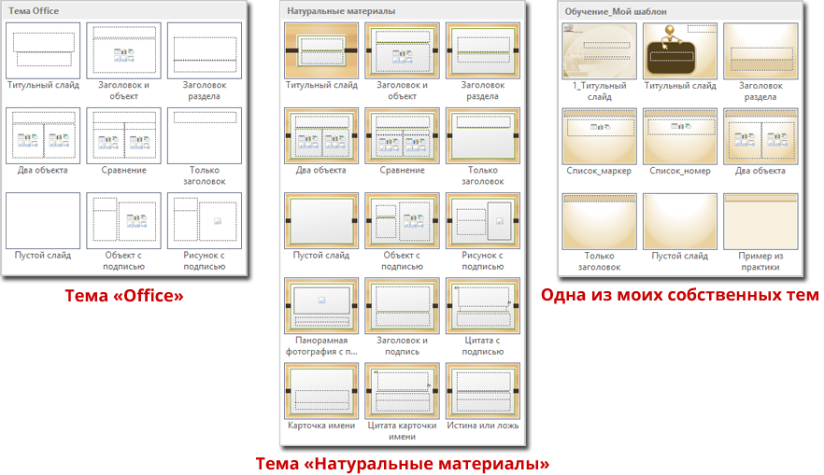Choose 'Сравнение' in Натуральные материалы
This screenshot has height=475, width=824.
[x=402, y=136]
